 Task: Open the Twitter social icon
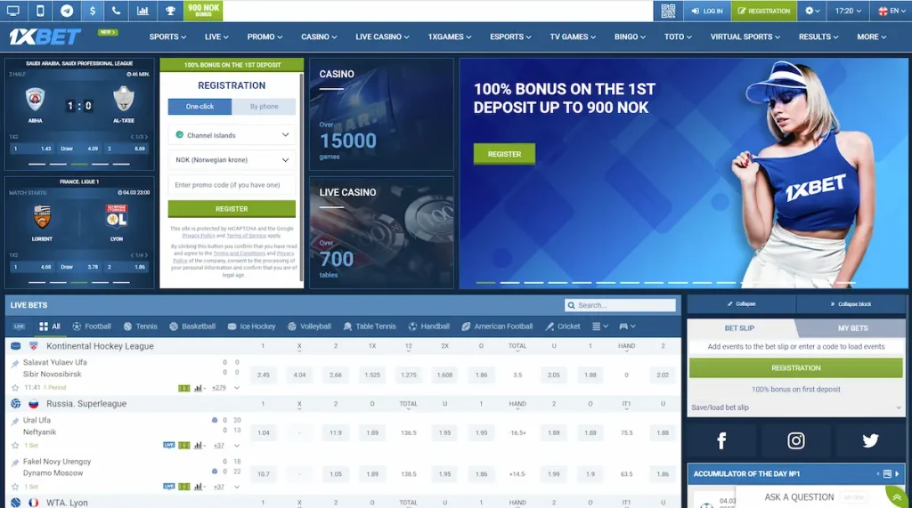click(x=870, y=440)
